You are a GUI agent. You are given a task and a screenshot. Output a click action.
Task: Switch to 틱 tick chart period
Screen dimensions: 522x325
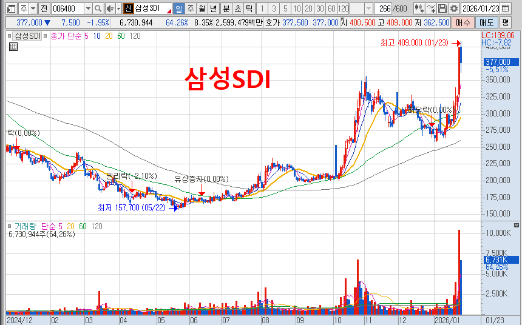[x=249, y=8]
